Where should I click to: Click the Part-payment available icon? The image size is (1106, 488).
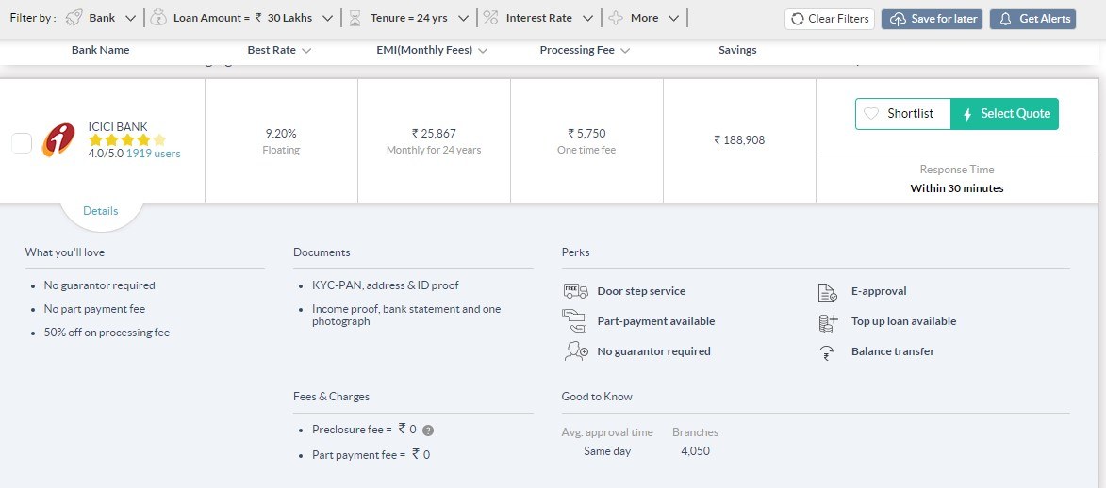pos(575,321)
